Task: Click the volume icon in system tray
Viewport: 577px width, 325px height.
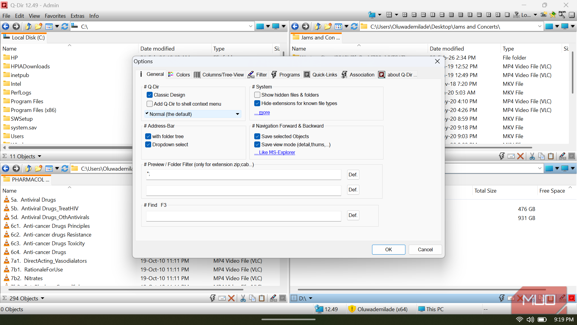Action: (x=530, y=320)
